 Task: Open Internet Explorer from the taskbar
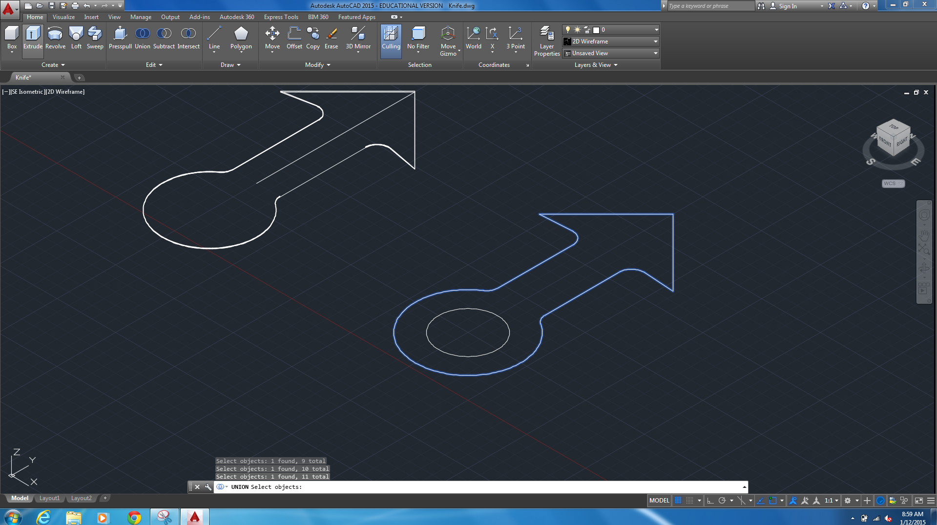(x=43, y=517)
